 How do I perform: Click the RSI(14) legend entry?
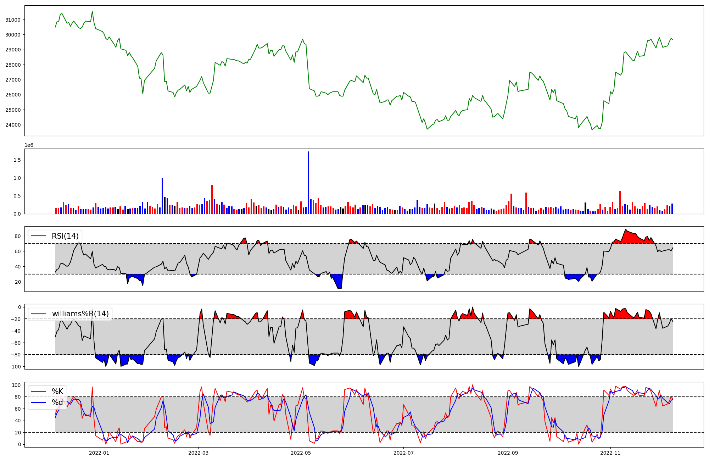pyautogui.click(x=65, y=236)
